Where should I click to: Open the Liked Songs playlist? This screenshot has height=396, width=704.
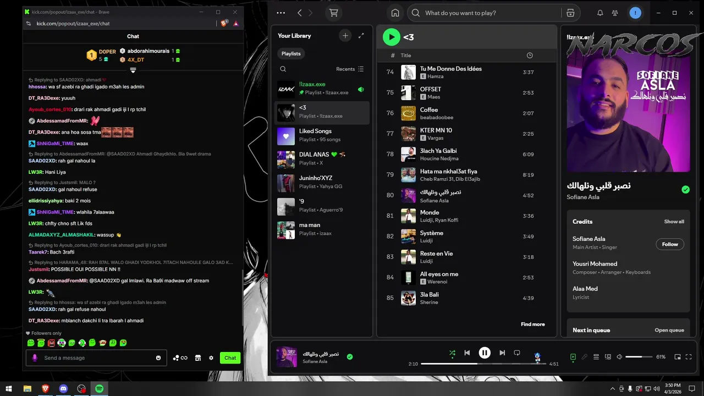pos(322,136)
